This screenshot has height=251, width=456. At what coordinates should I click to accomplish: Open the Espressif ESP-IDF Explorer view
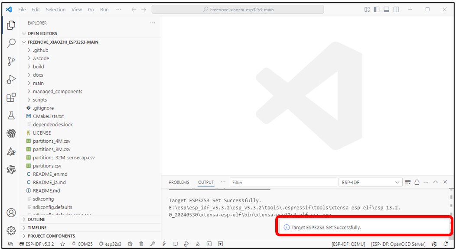11,133
